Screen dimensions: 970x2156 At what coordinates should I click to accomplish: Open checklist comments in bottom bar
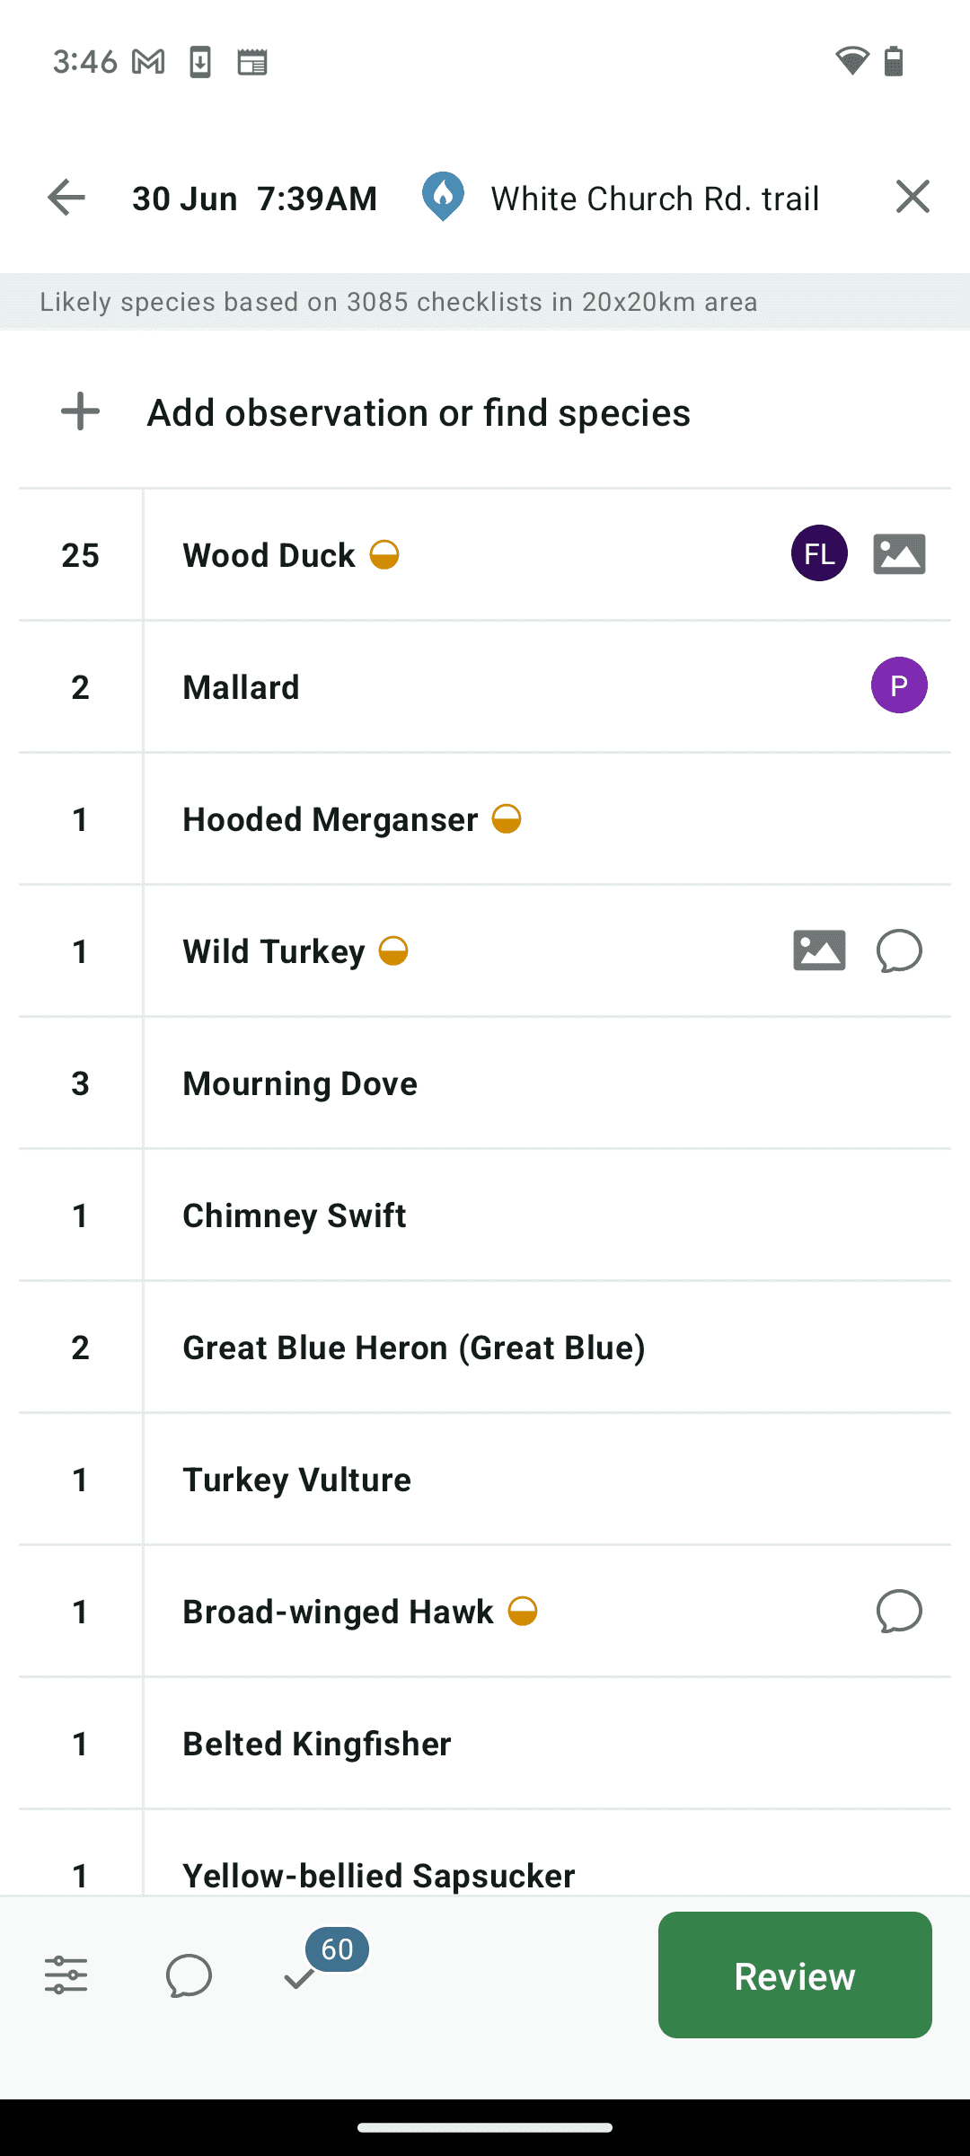(189, 1975)
